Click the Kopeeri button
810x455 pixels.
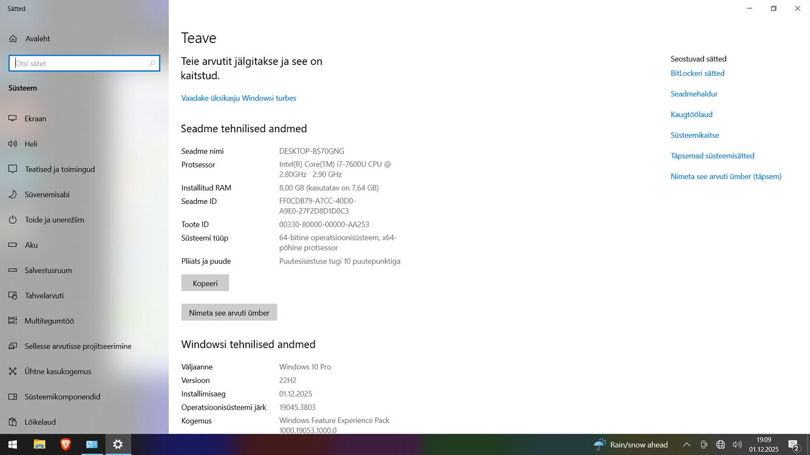(205, 283)
